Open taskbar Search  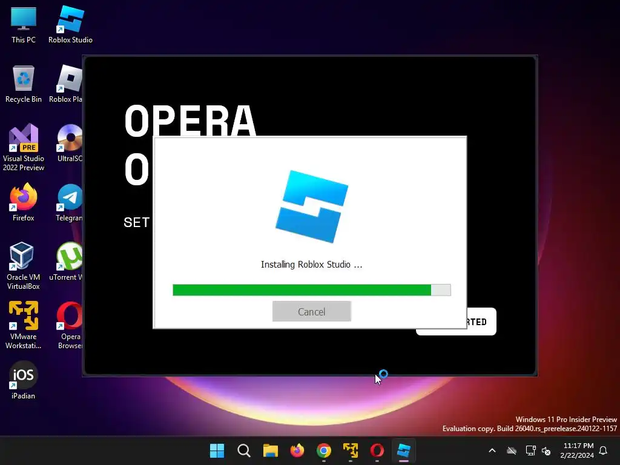244,450
